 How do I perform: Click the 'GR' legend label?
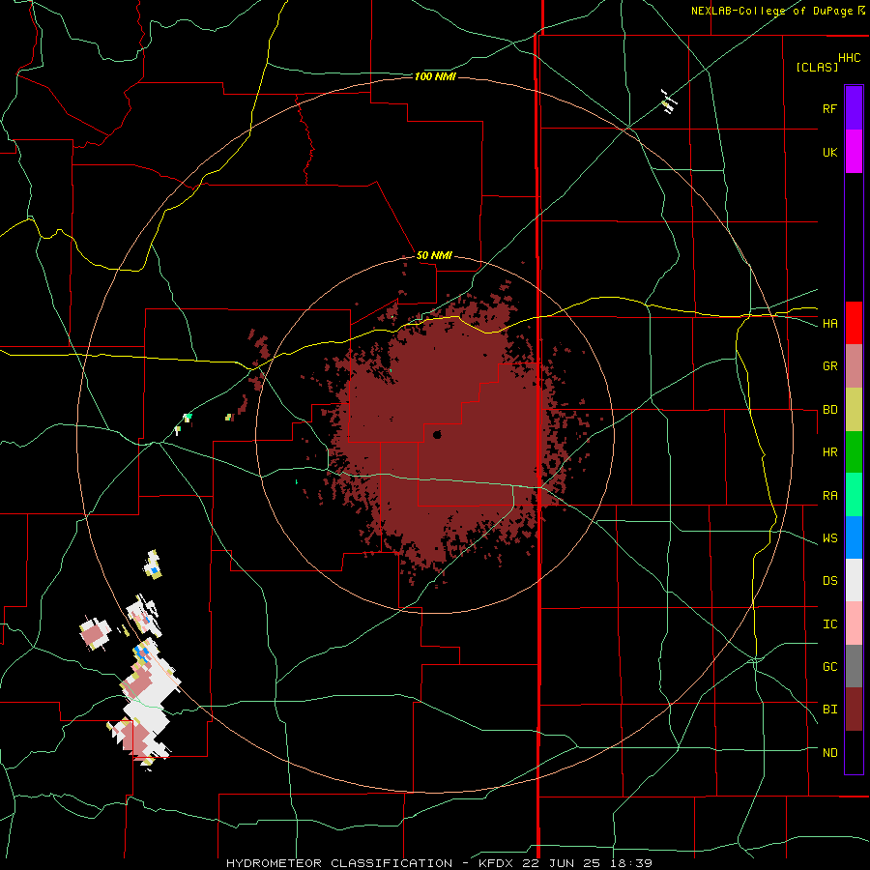click(829, 366)
